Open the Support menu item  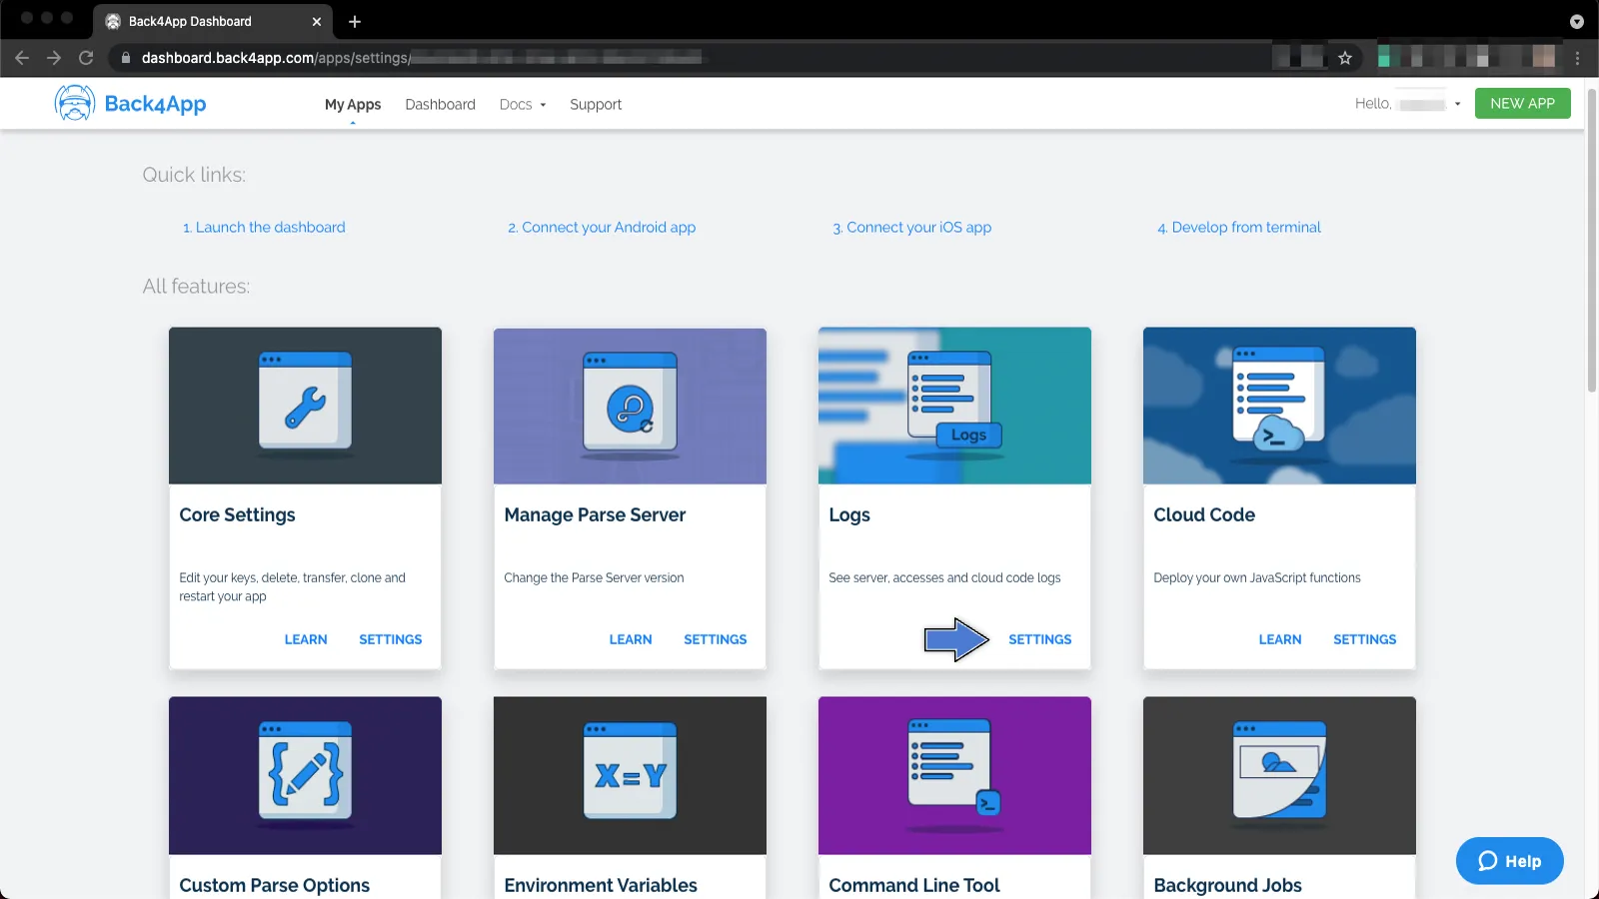pos(596,104)
